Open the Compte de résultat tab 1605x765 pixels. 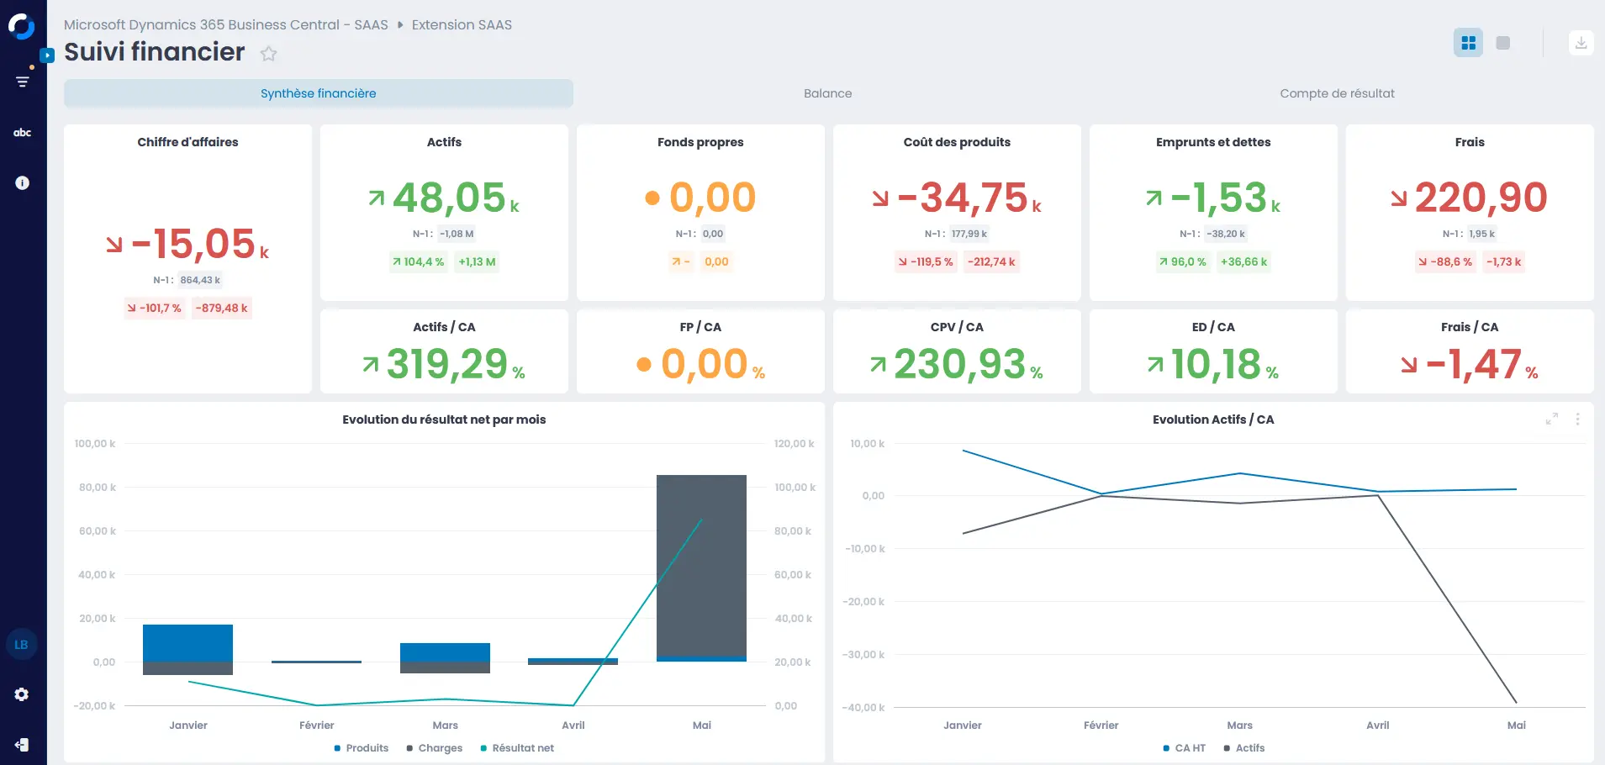(1337, 93)
